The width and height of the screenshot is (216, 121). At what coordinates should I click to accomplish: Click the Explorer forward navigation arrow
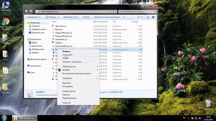[x=31, y=12]
